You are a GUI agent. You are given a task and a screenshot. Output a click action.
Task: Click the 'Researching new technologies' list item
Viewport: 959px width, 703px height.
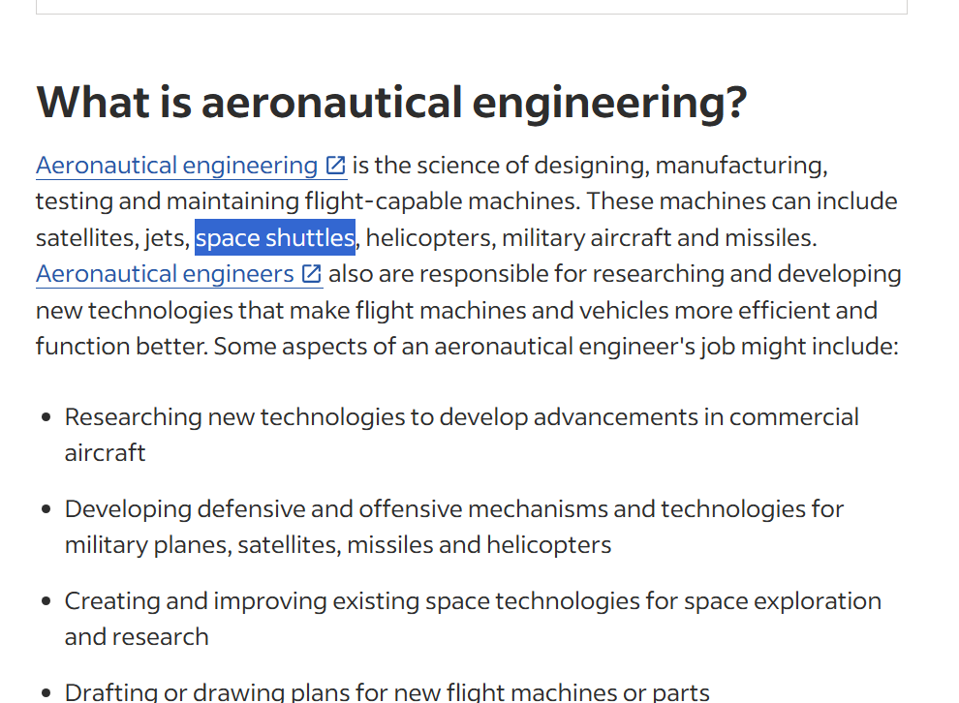tap(462, 435)
